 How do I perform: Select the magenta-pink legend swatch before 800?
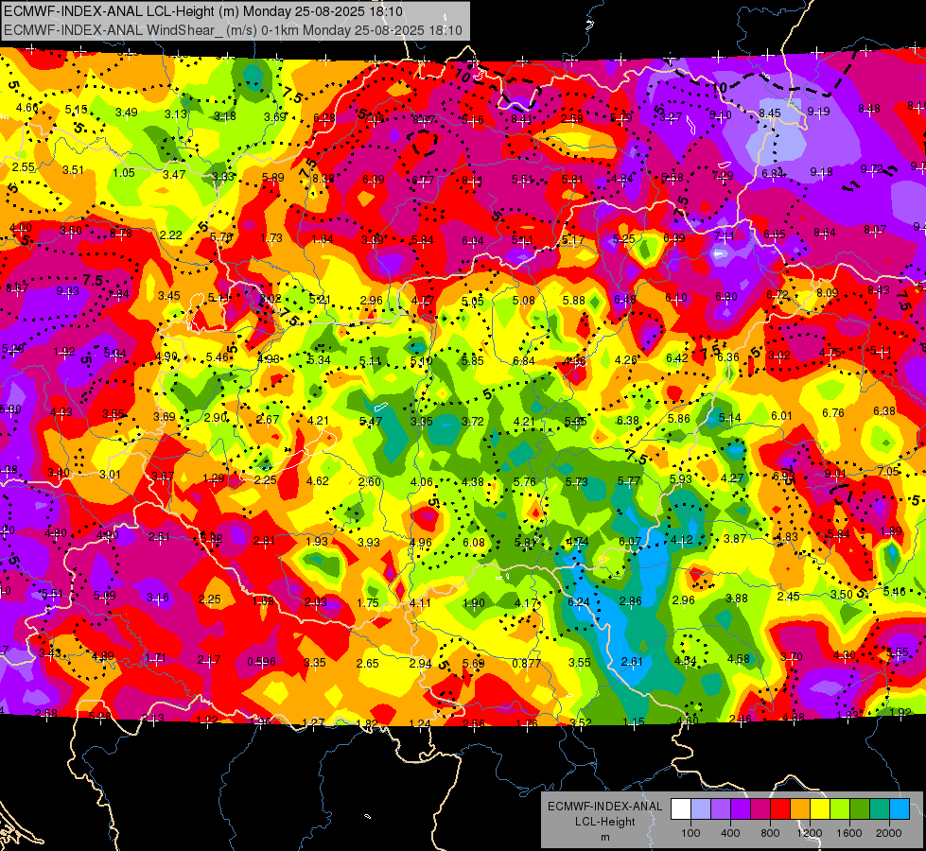click(x=760, y=809)
